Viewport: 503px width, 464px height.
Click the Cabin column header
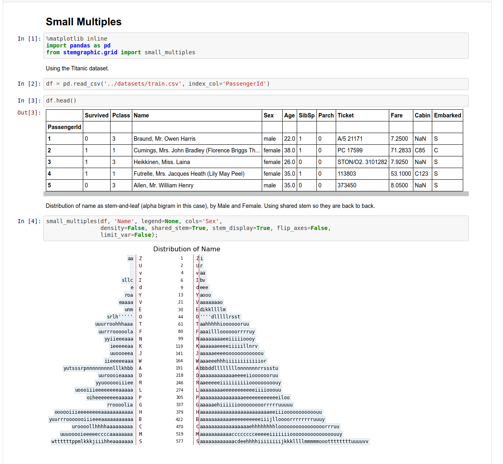coord(423,115)
